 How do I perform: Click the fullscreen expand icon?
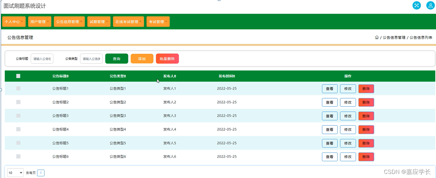[416, 5]
